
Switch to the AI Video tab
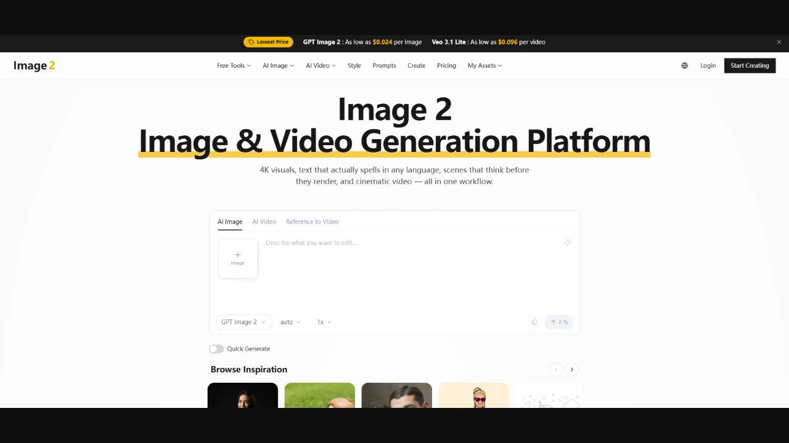[264, 221]
